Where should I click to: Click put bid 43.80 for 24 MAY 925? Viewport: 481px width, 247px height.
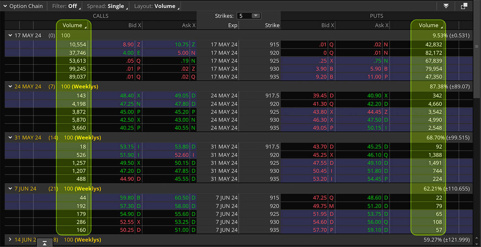point(320,112)
